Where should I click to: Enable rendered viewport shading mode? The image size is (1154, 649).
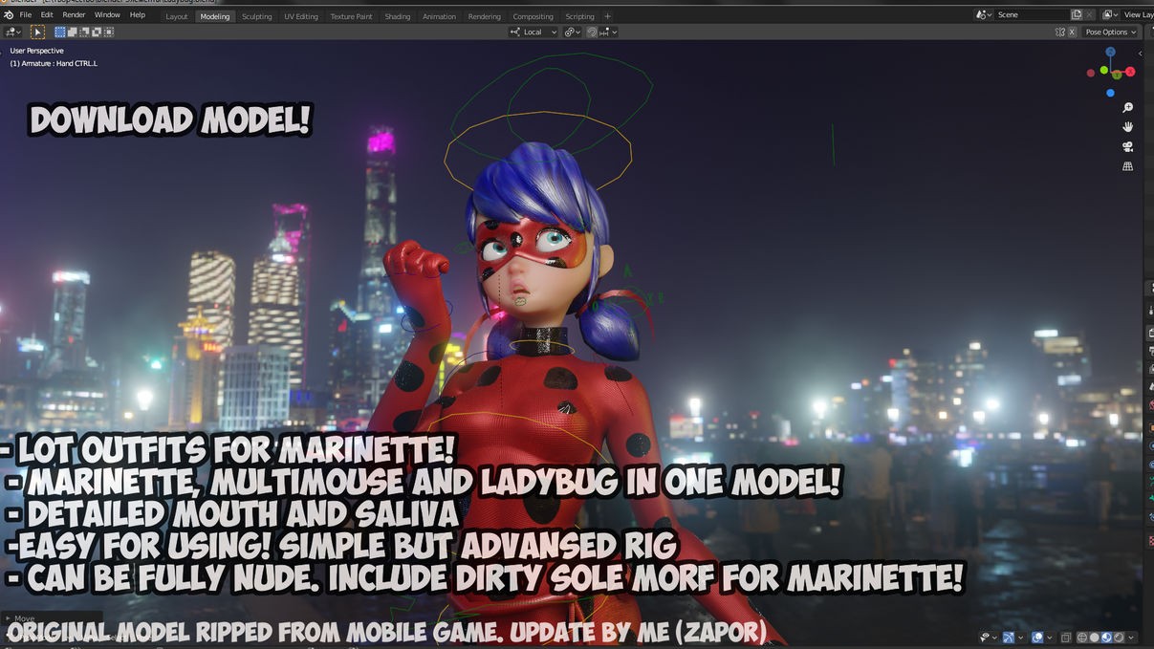1118,638
